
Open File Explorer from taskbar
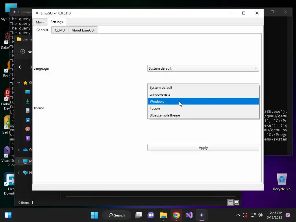[x=164, y=215]
